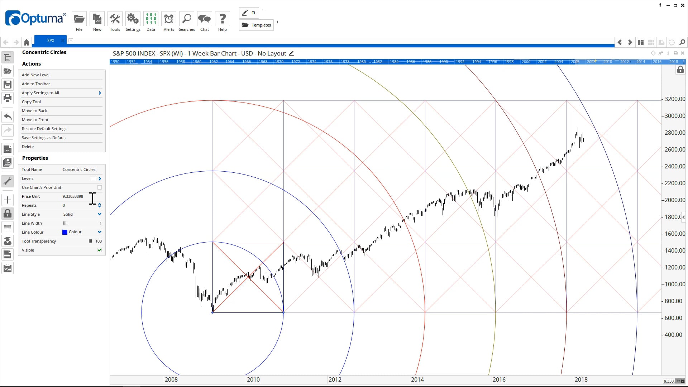Screen dimensions: 688x387
Task: Click the page layout icon top right
Action: [641, 42]
